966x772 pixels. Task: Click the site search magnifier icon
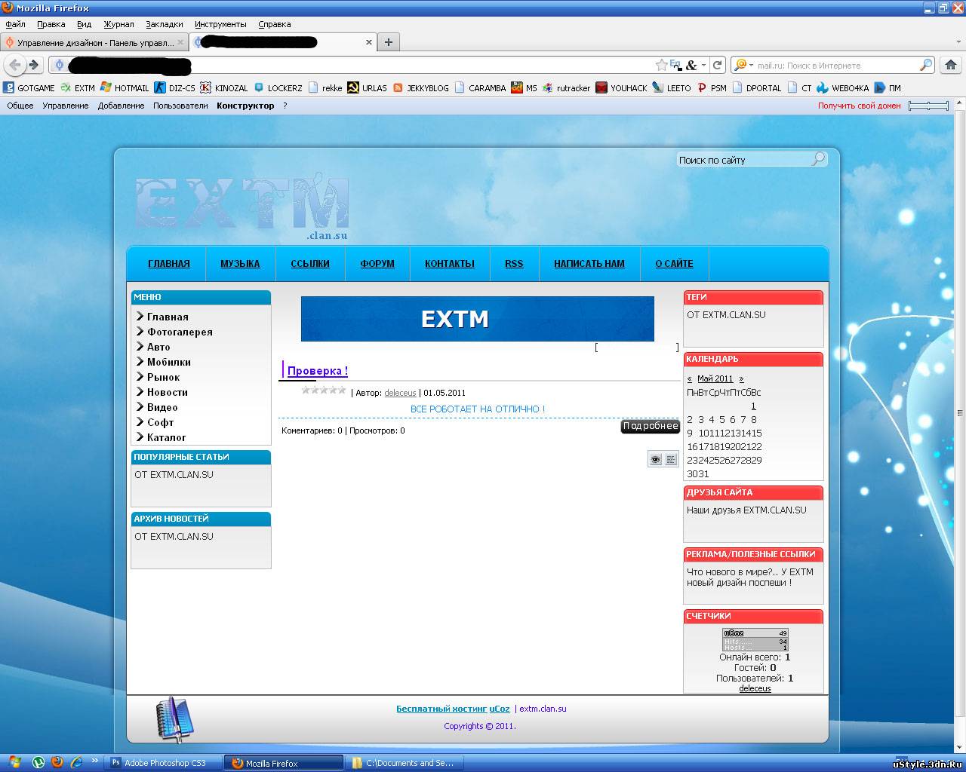pos(818,158)
